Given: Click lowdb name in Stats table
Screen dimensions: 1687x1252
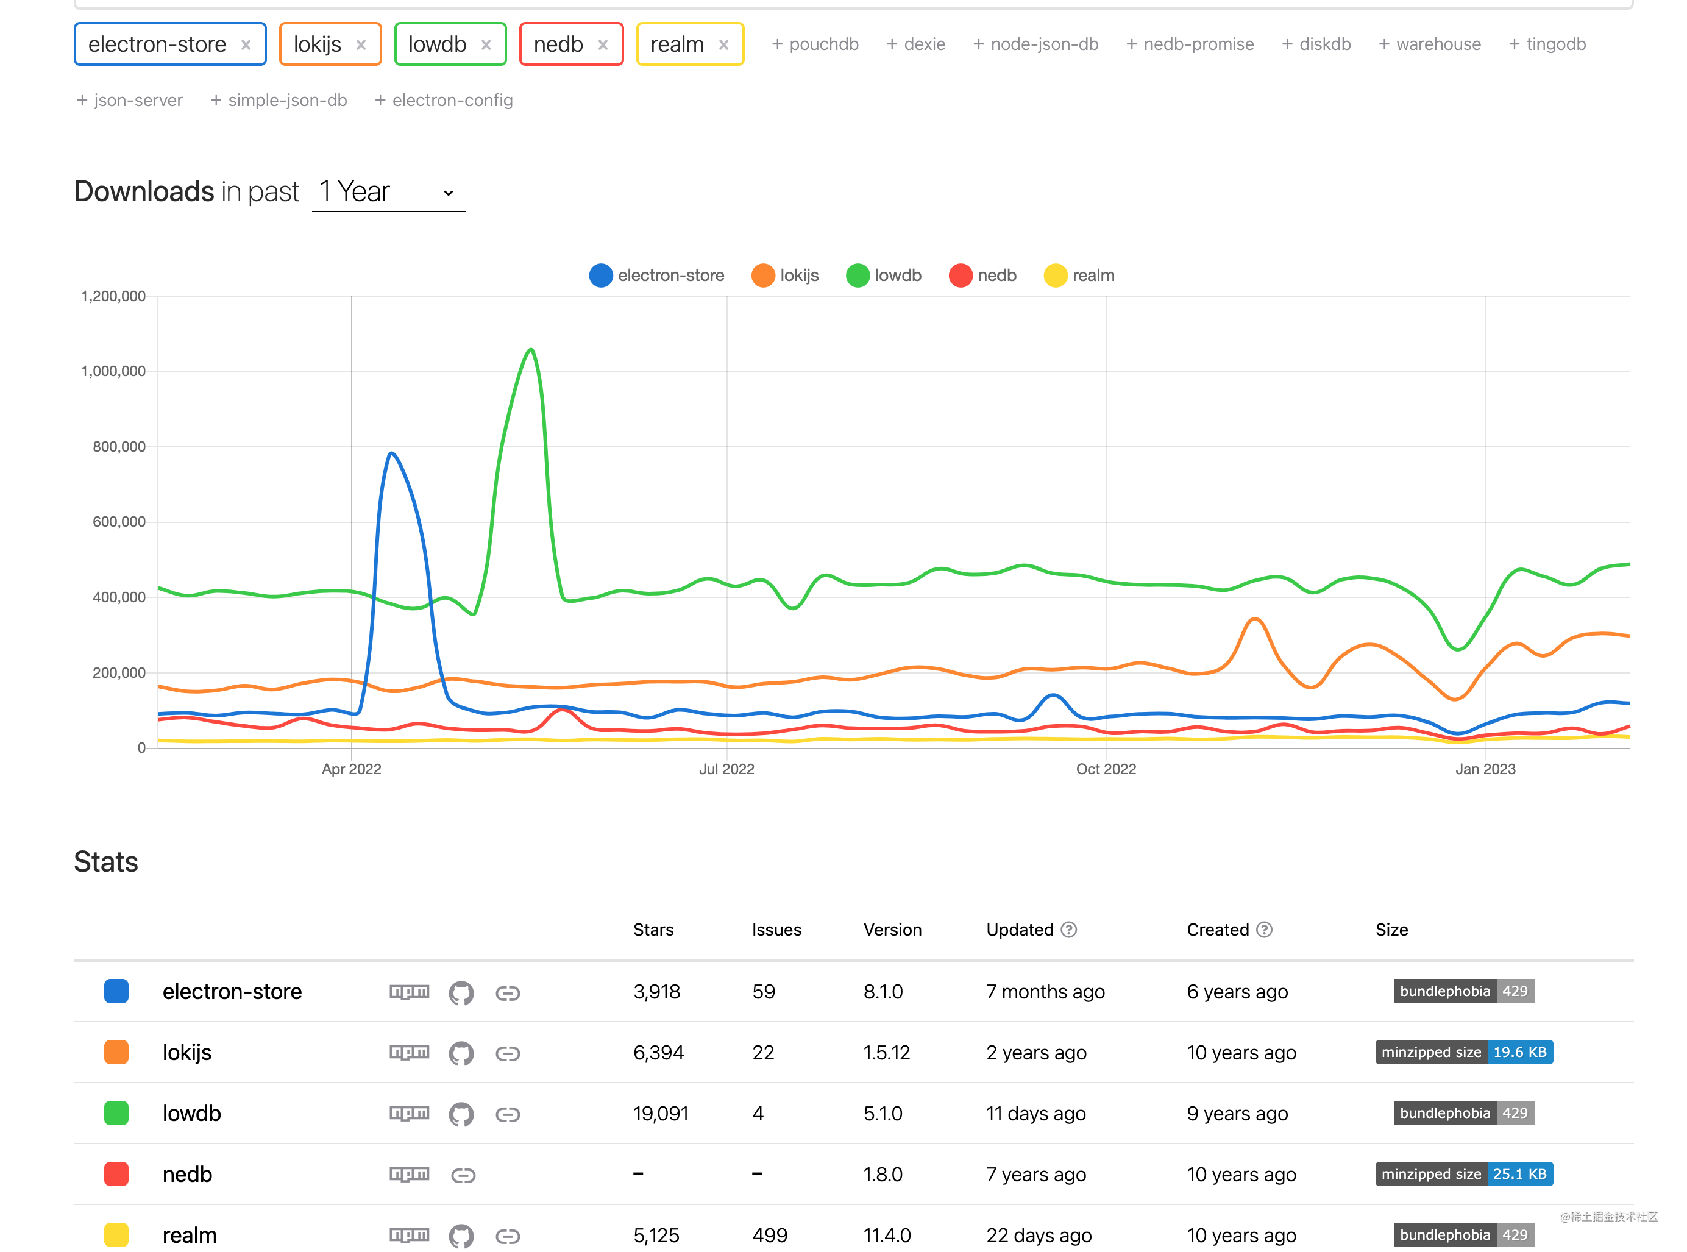Looking at the screenshot, I should click(192, 1114).
